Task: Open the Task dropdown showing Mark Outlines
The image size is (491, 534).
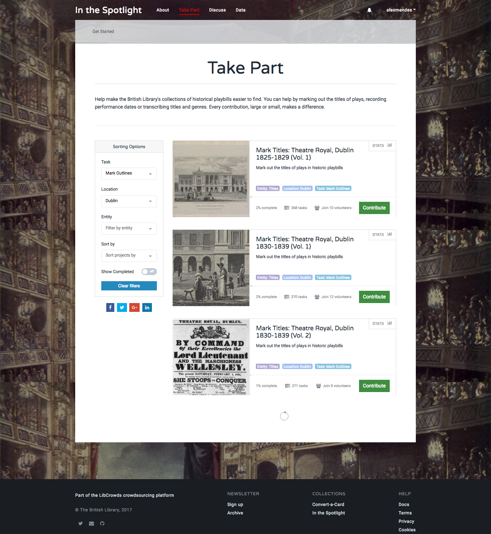Action: point(129,173)
